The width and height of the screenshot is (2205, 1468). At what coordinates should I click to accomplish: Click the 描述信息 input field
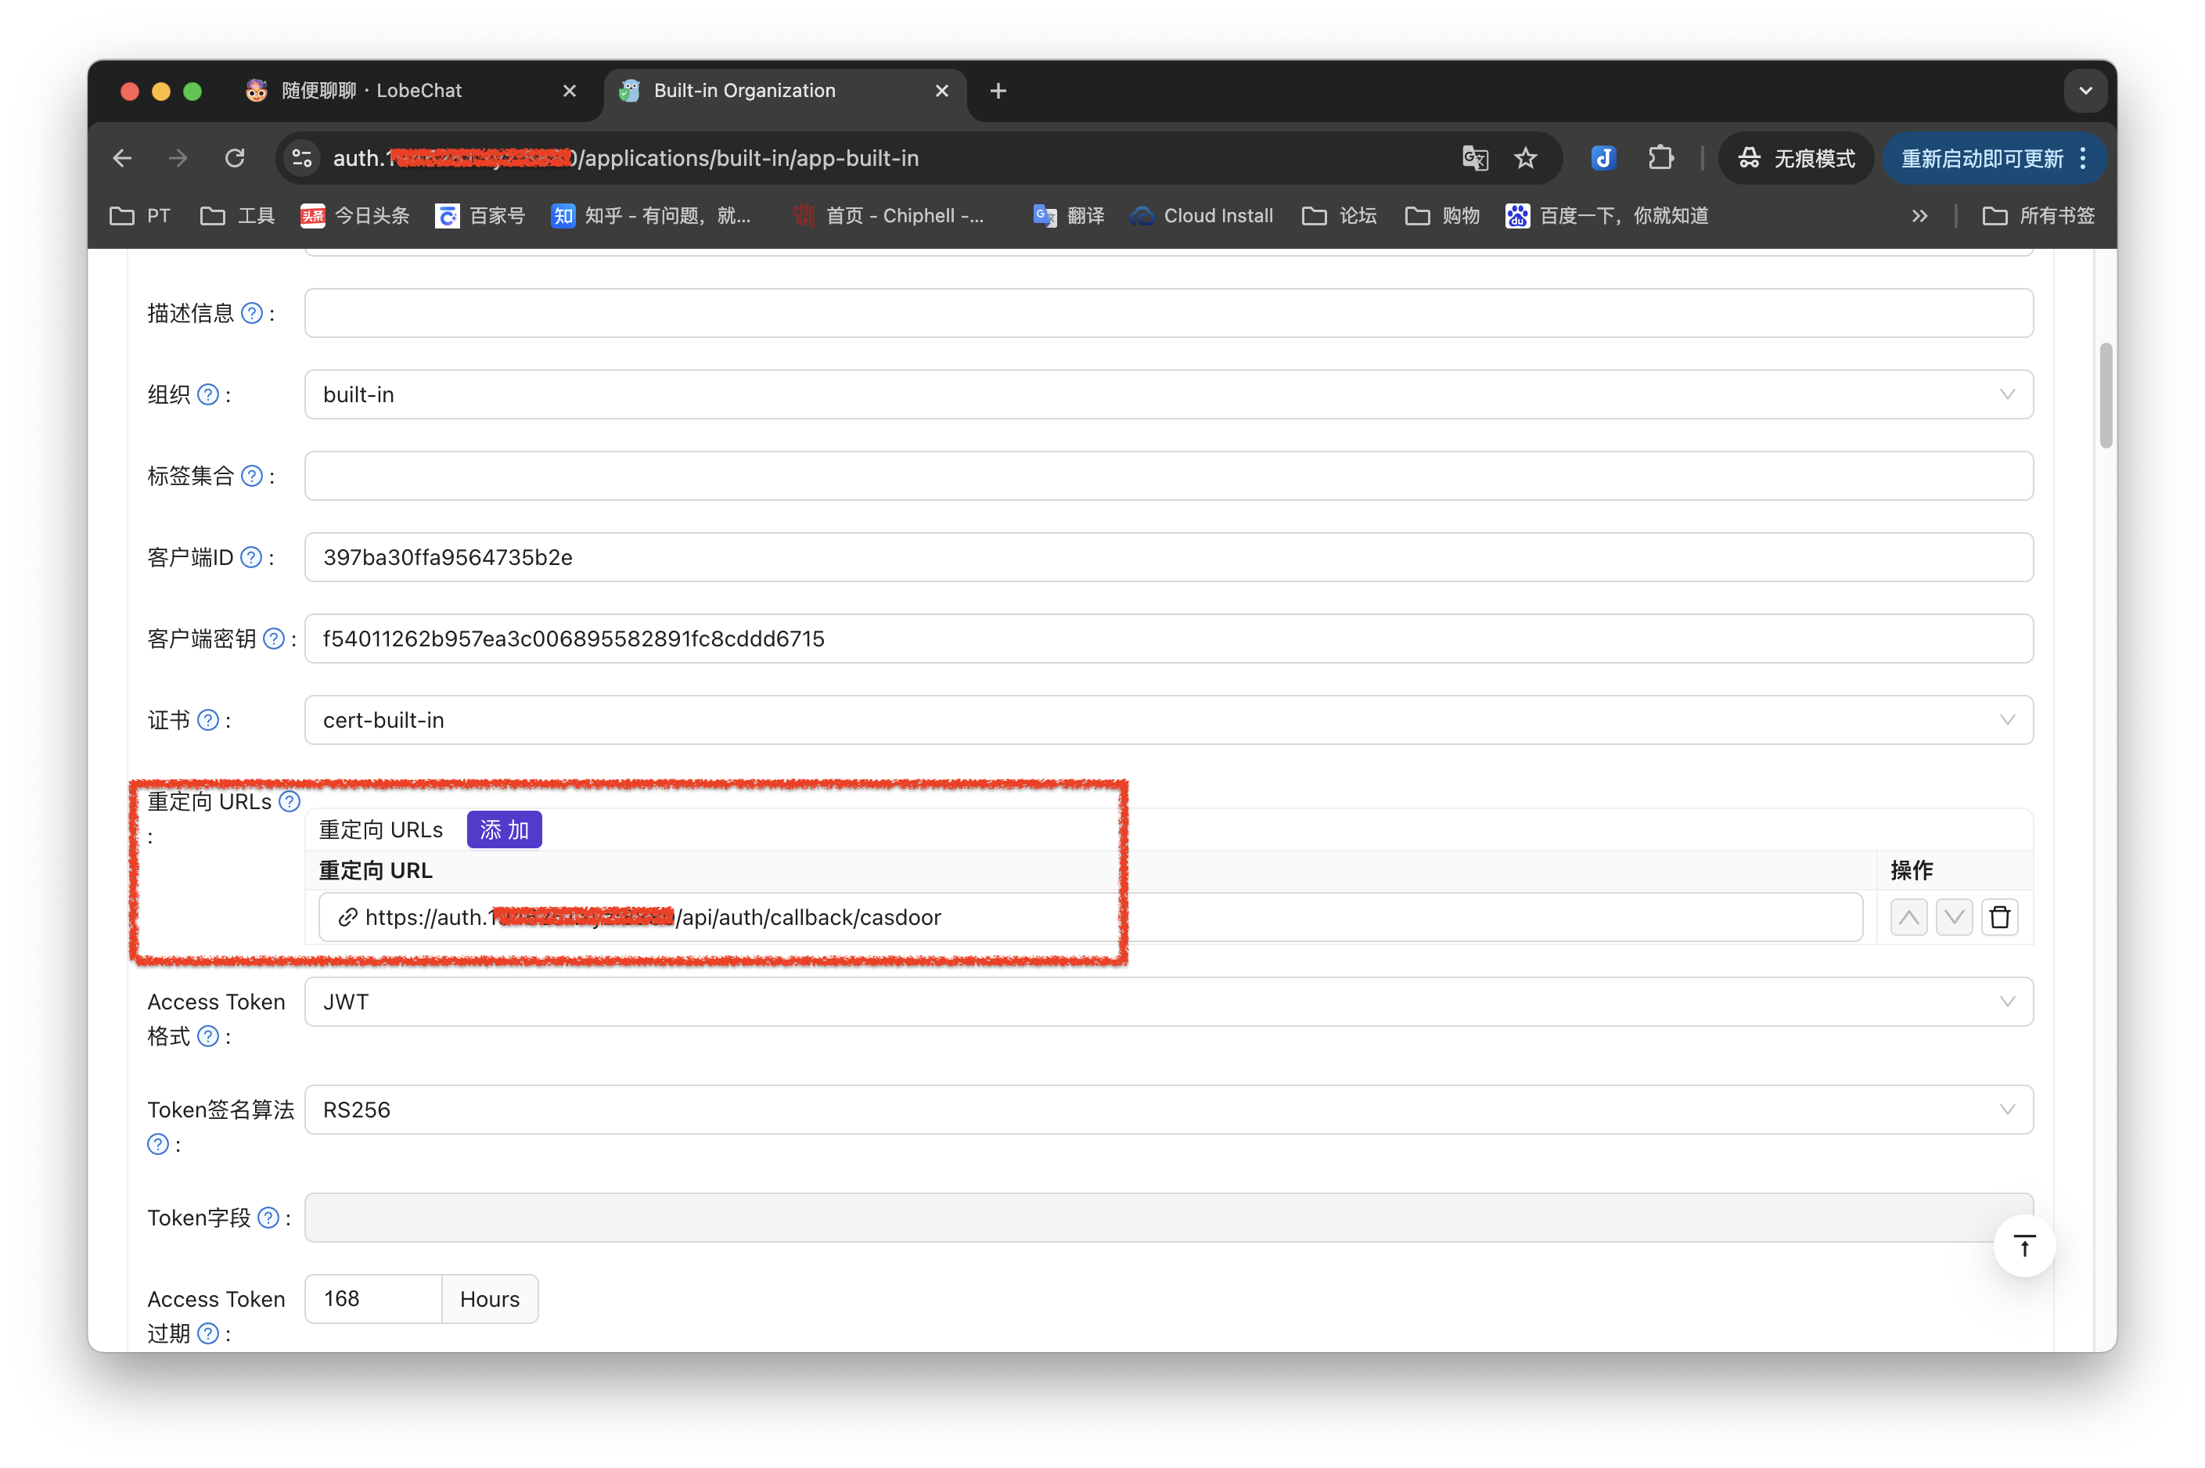click(x=1168, y=314)
